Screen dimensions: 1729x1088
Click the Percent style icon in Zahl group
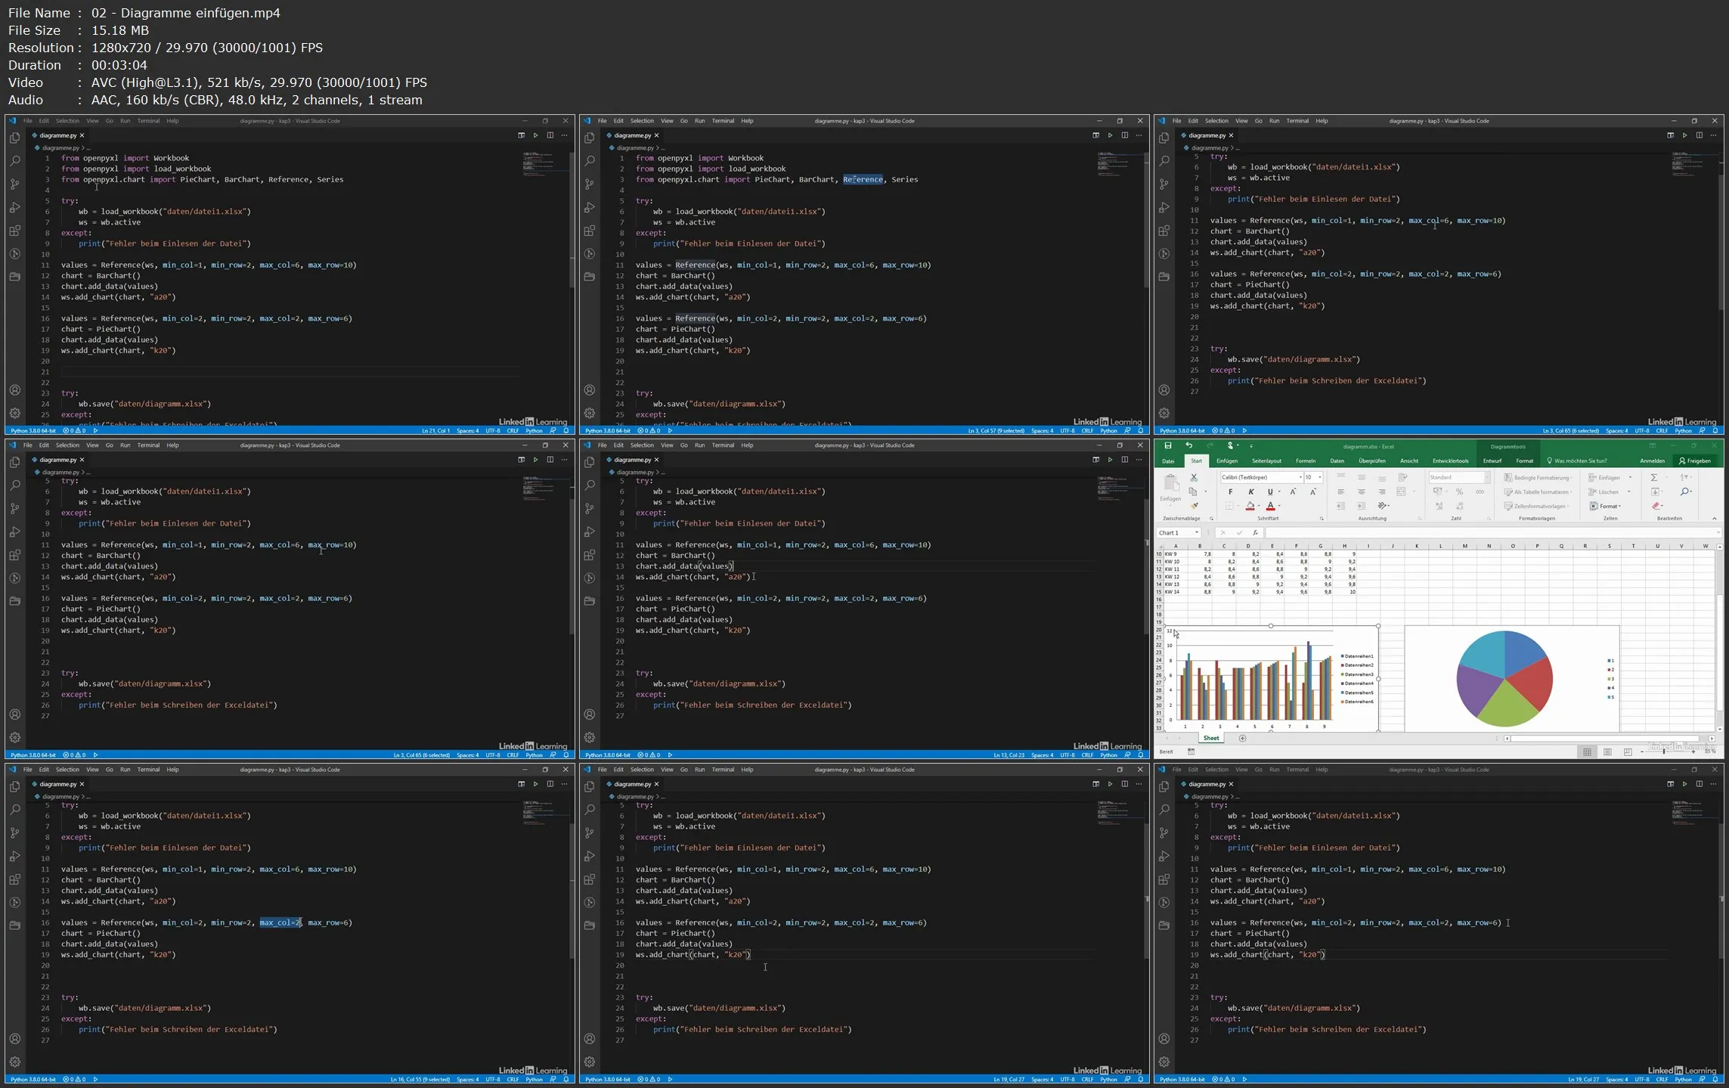coord(1459,491)
